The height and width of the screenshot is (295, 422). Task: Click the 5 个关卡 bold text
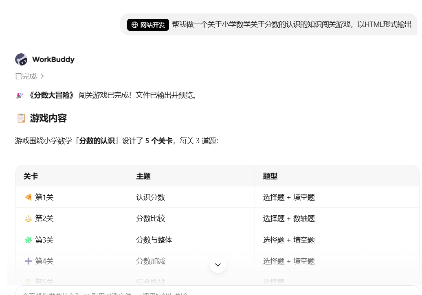click(x=159, y=141)
